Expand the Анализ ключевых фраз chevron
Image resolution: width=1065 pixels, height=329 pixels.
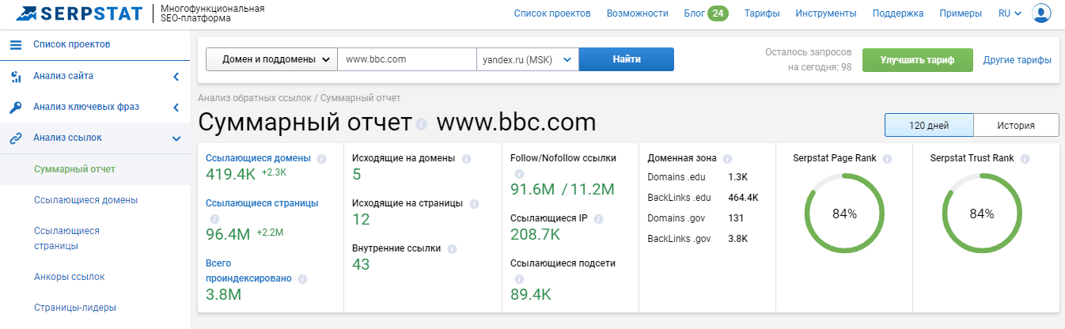[x=176, y=108]
